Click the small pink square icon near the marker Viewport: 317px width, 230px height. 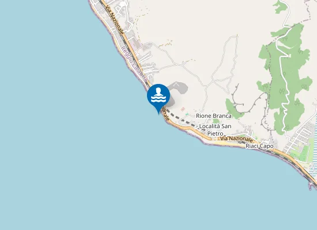pyautogui.click(x=183, y=109)
